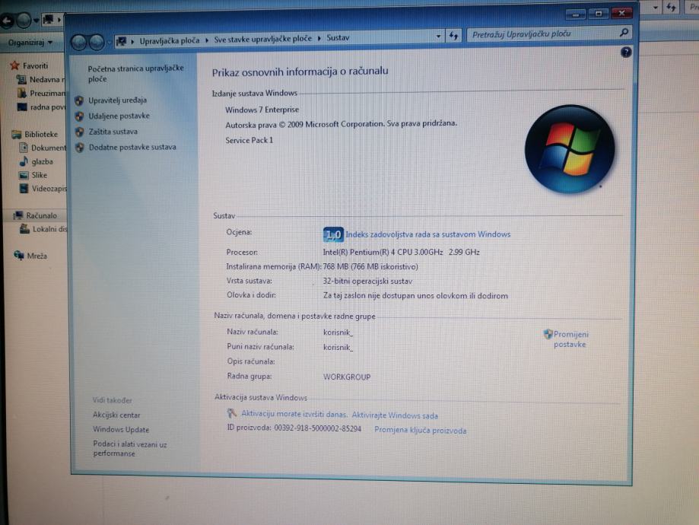Click the processor Intel Pentium 4 text
The image size is (699, 525).
click(401, 252)
